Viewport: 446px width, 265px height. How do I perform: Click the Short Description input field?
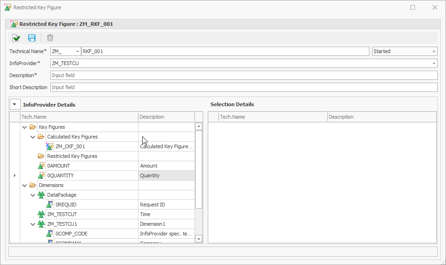[x=243, y=87]
